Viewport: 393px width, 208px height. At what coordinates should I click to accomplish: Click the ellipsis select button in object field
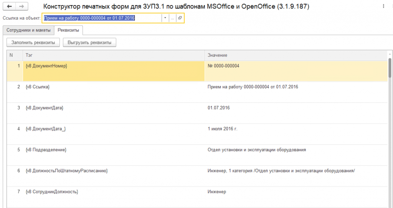172,18
